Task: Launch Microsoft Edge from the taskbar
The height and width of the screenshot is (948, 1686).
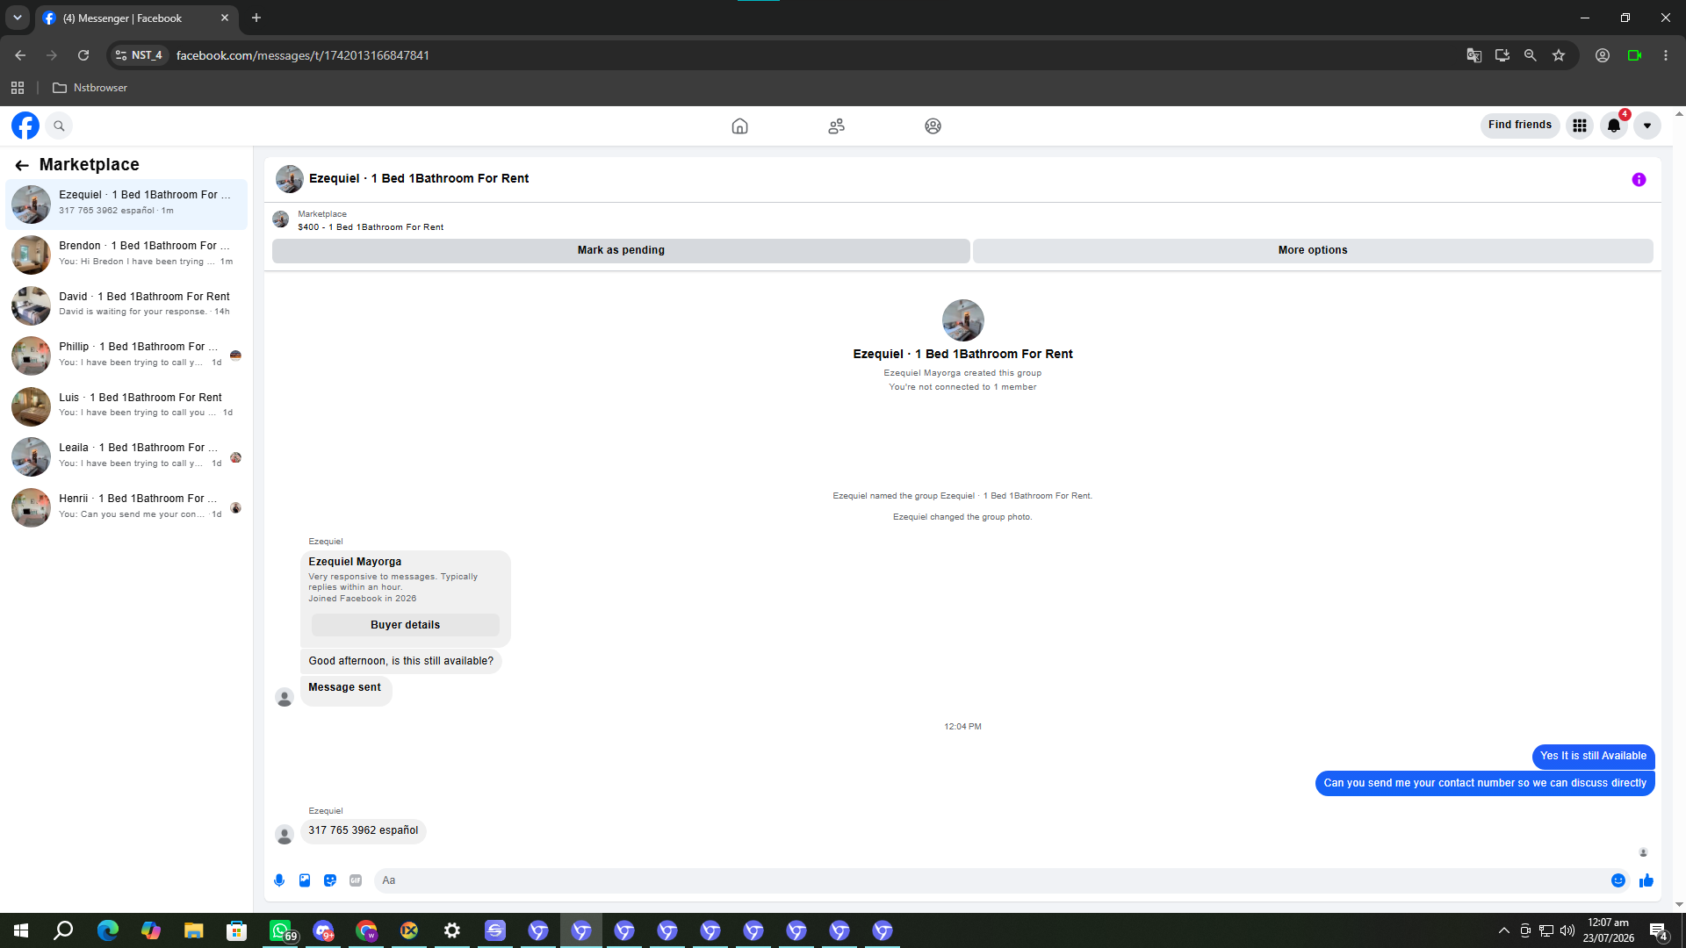Action: (108, 930)
